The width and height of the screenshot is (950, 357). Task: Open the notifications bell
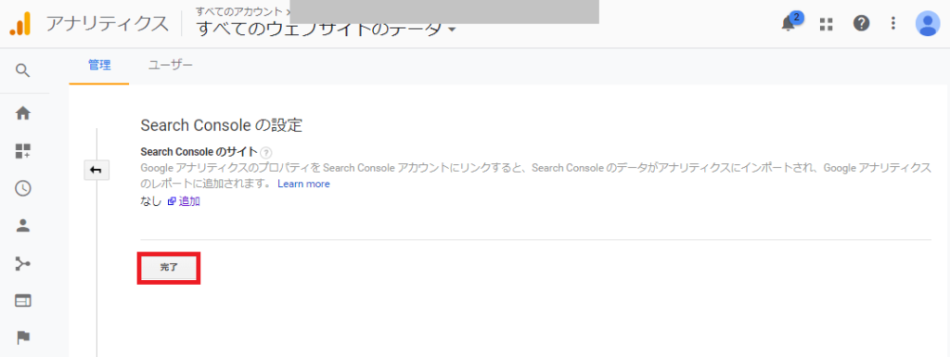point(789,23)
